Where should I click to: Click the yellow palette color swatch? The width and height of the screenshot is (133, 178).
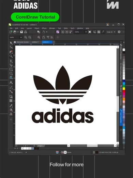click(124, 89)
